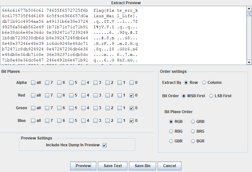The height and width of the screenshot is (172, 252).
Task: Check Red bit plane 4
Action: click(83, 96)
